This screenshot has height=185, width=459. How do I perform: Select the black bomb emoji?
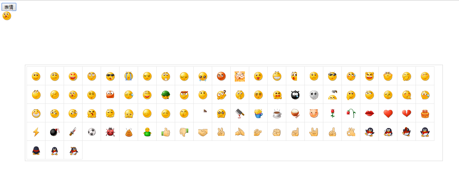pos(55,132)
